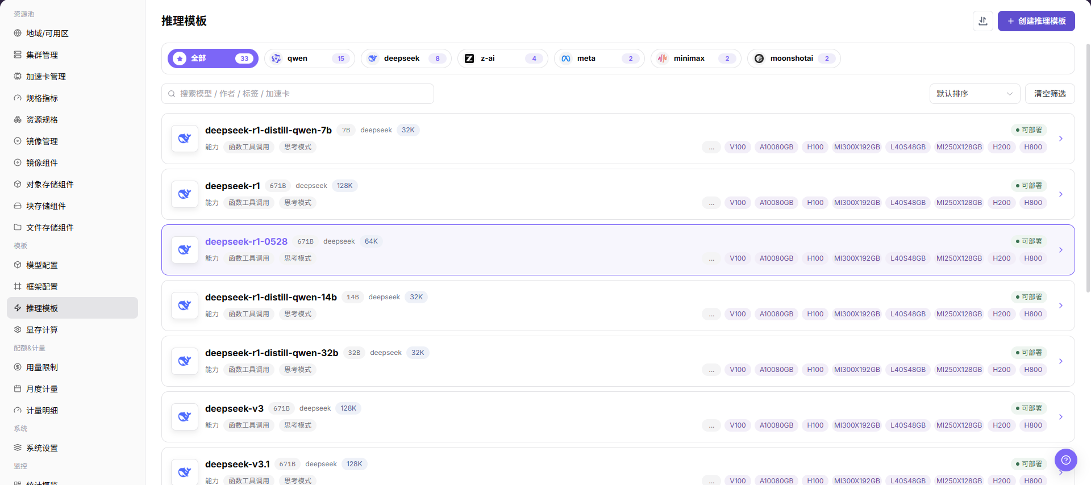The image size is (1091, 485).
Task: Click the 用量限制 sidebar icon
Action: point(18,367)
